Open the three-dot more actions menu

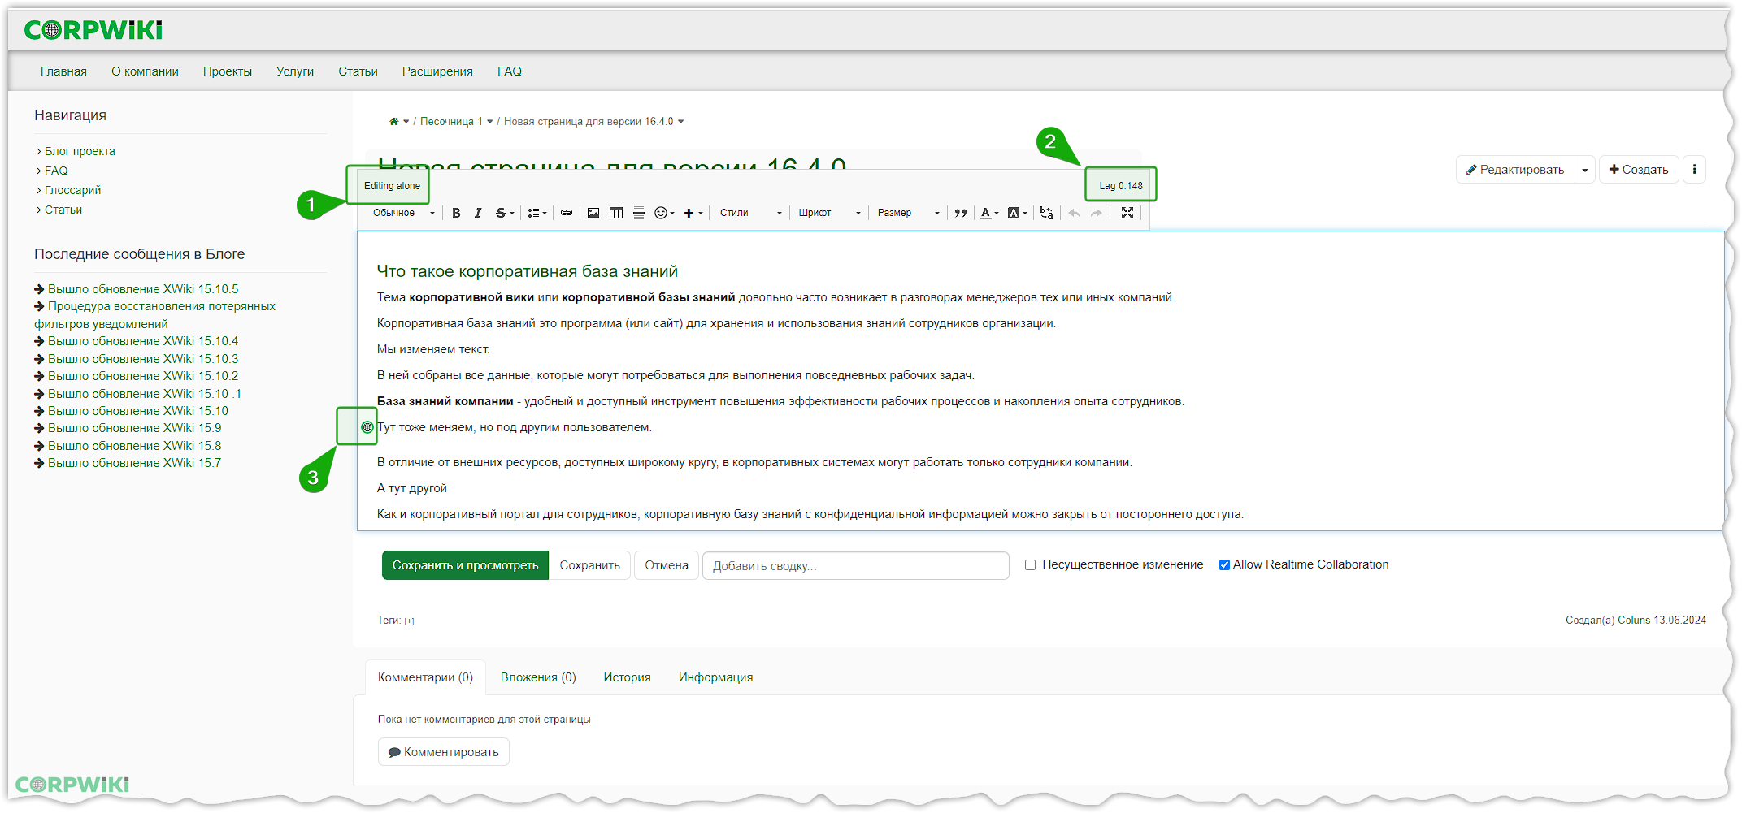(1694, 170)
